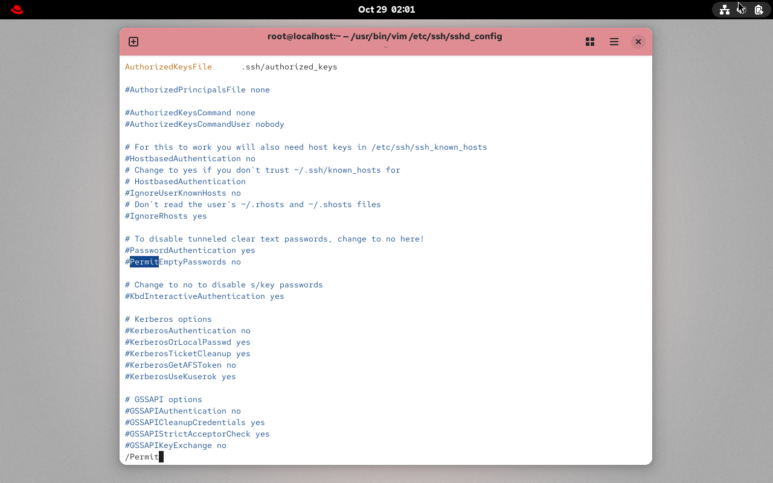Click the block cursor on the search prompt

click(160, 456)
